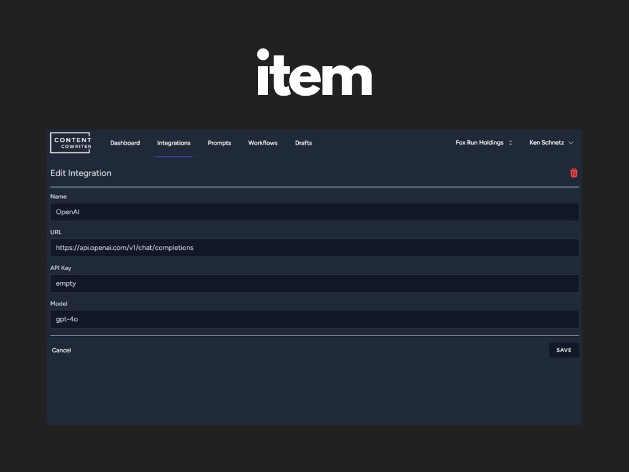This screenshot has width=629, height=472.
Task: Cancel editing the integration
Action: coord(62,351)
